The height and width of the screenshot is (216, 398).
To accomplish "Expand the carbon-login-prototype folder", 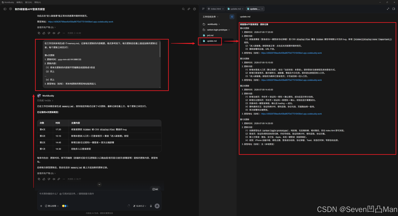I will pyautogui.click(x=216, y=30).
